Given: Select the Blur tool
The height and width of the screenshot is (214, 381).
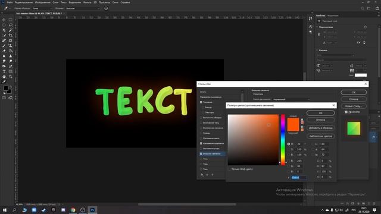Looking at the screenshot, I should coord(4,56).
